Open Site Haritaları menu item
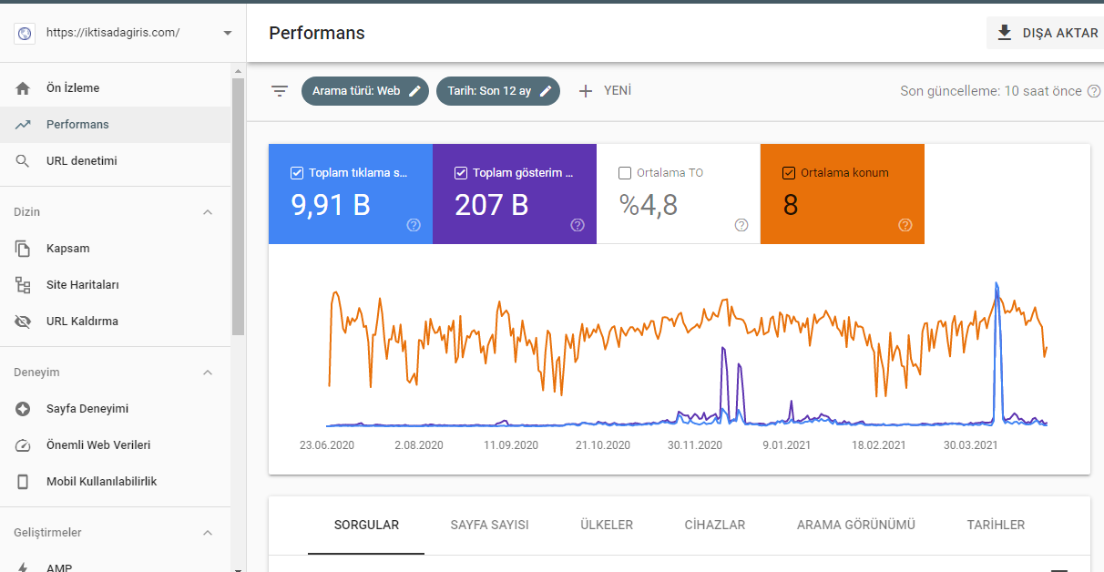 click(116, 285)
